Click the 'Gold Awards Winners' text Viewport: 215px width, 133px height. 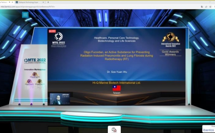tap(170, 53)
